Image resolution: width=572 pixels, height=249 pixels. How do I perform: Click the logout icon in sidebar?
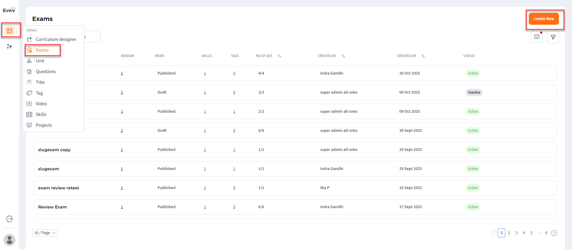(10, 219)
